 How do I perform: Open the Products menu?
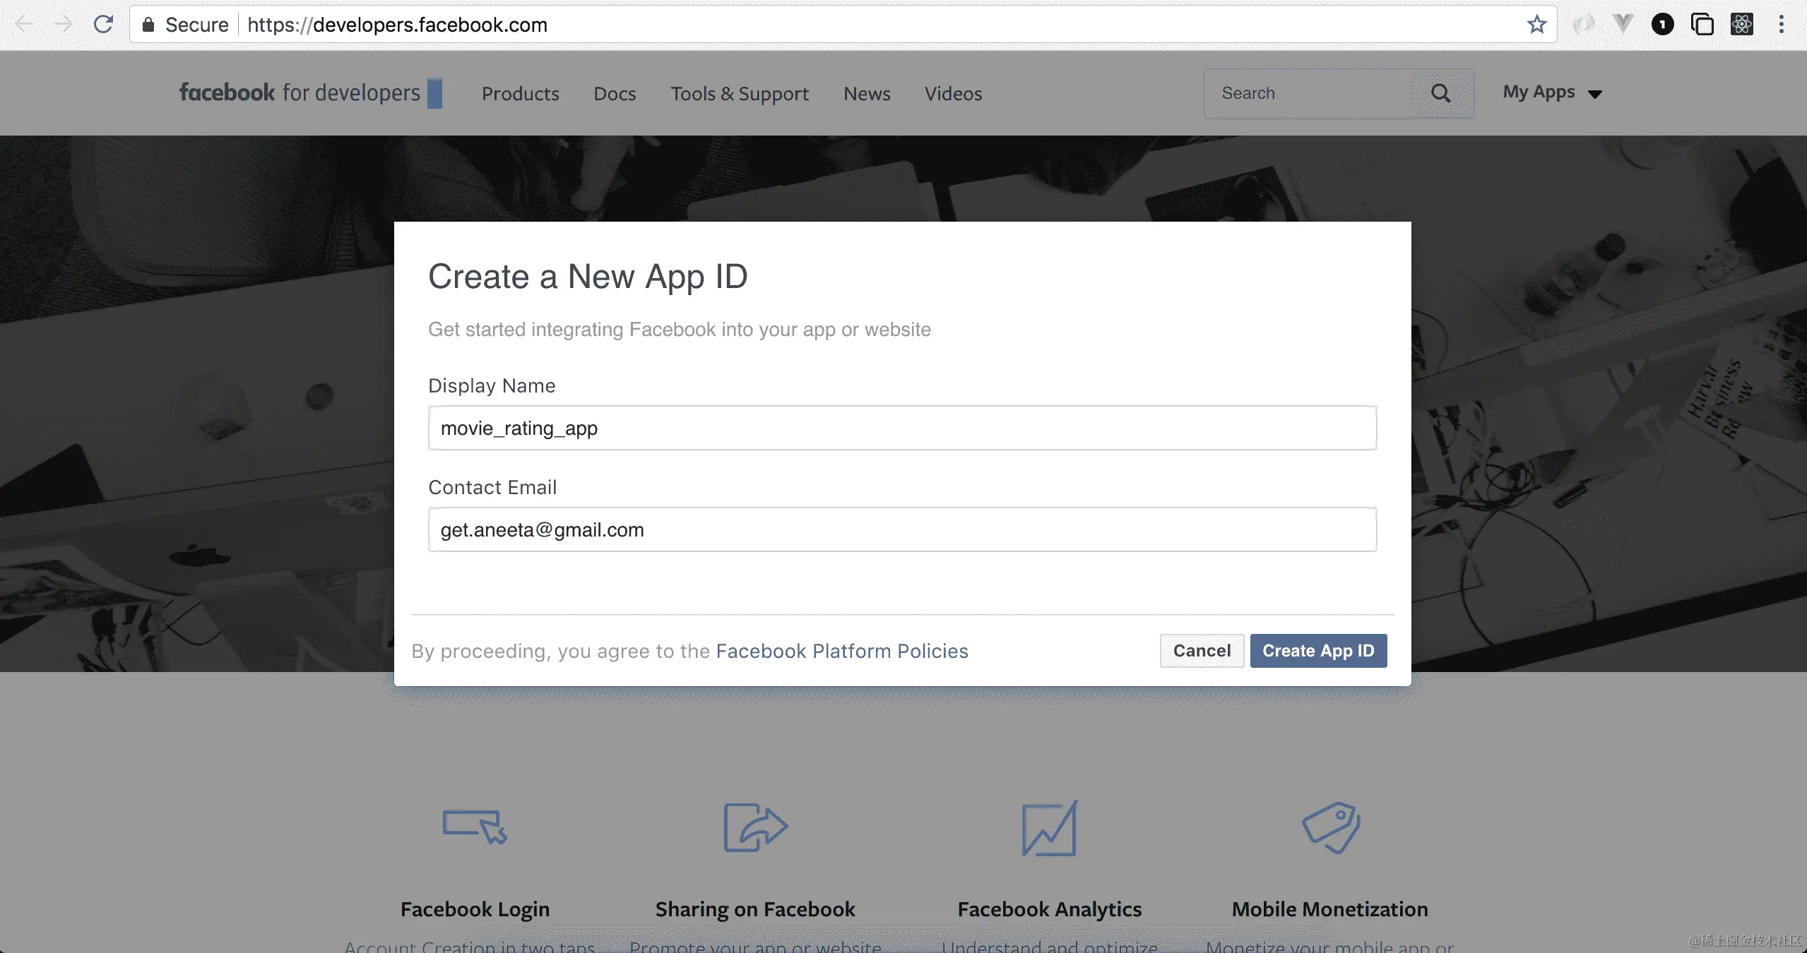pos(520,93)
